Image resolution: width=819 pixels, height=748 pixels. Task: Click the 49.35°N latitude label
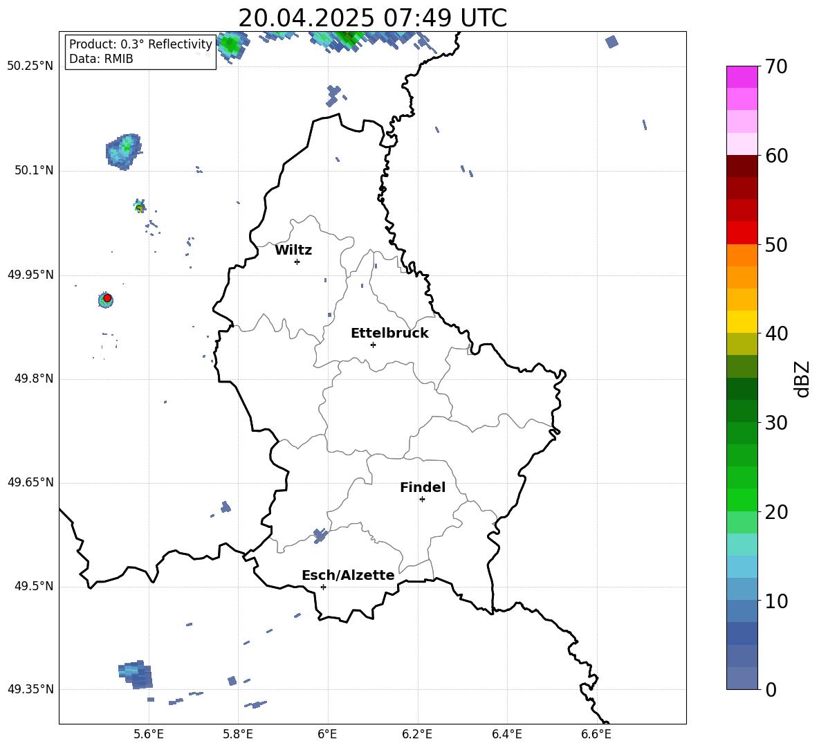(30, 689)
